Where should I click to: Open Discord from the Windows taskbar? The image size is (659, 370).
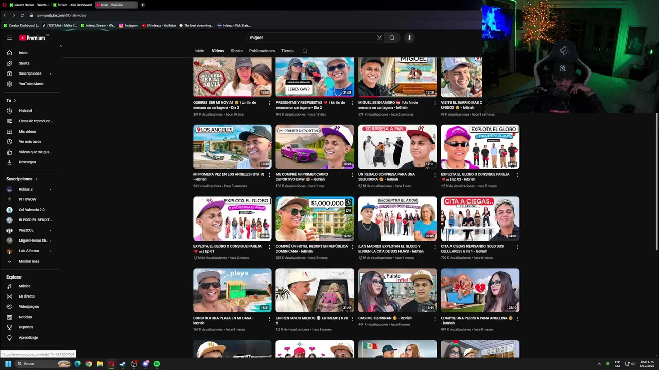pyautogui.click(x=146, y=364)
